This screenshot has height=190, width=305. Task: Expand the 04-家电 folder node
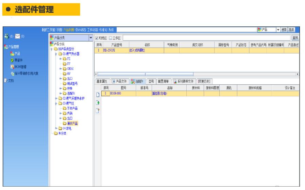click(56, 128)
